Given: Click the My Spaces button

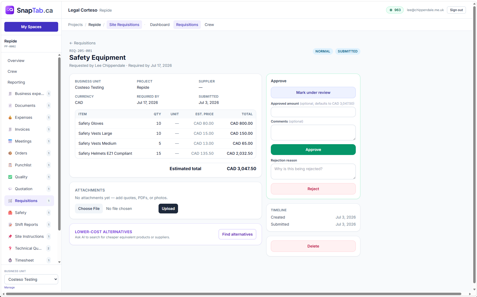Looking at the screenshot, I should (31, 27).
